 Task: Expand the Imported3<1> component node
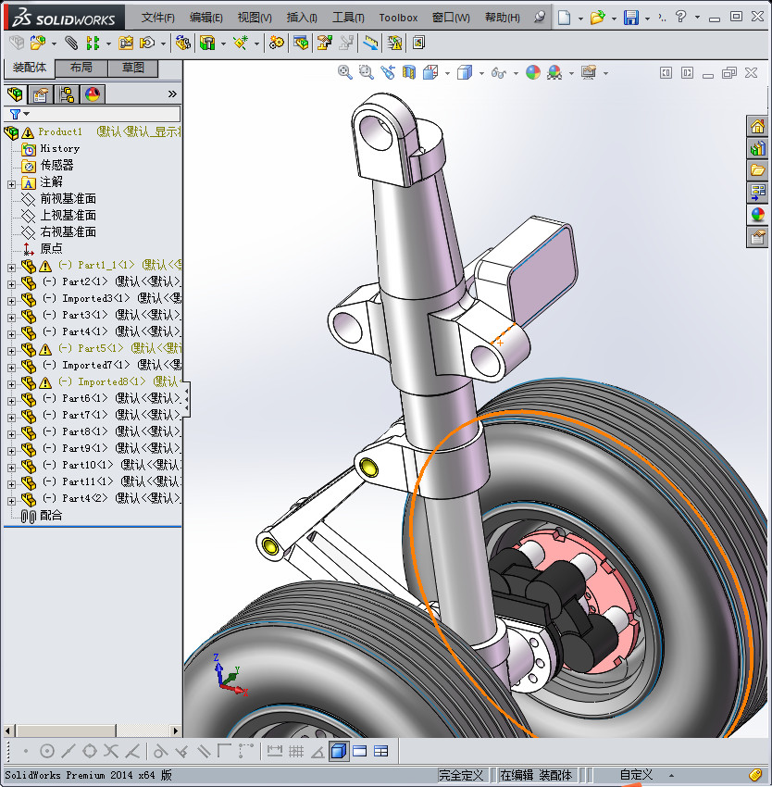11,301
